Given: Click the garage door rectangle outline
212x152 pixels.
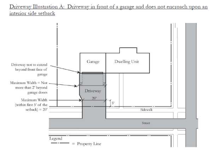Looking at the screenshot, I should (93, 73).
